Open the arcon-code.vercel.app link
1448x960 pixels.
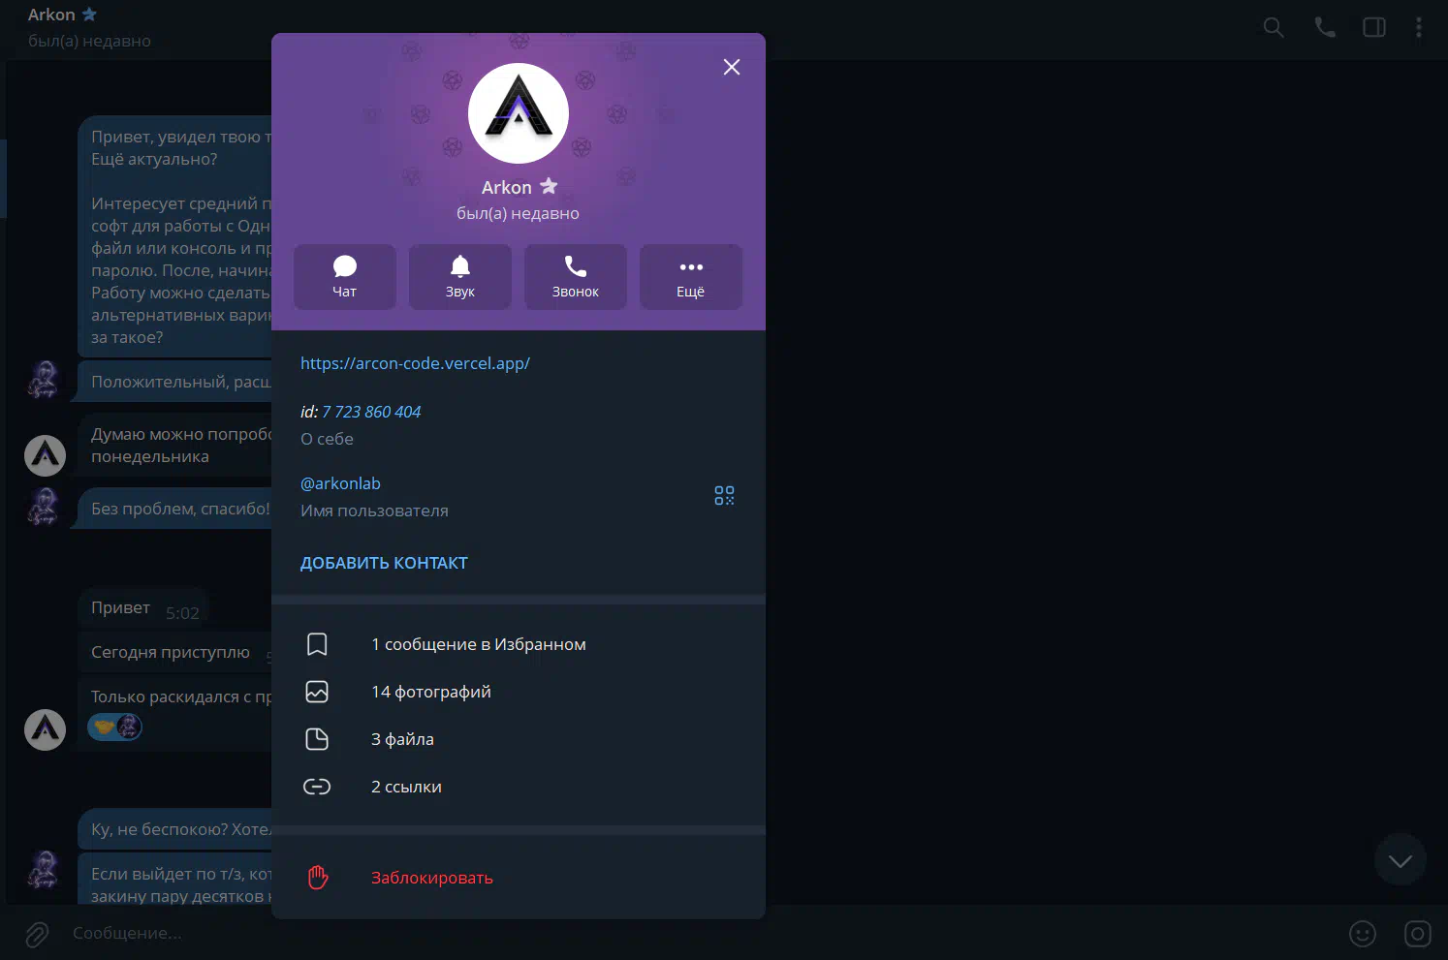click(415, 363)
